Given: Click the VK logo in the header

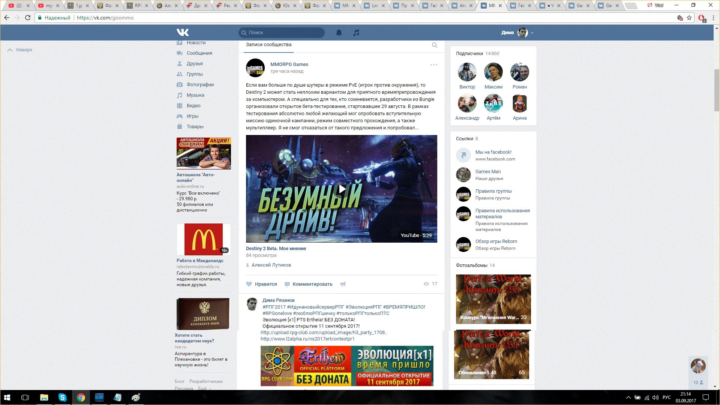Looking at the screenshot, I should 183,32.
